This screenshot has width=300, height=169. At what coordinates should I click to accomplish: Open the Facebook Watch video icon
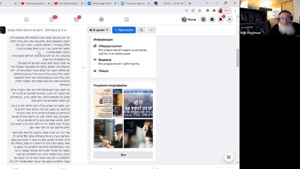click(52, 19)
